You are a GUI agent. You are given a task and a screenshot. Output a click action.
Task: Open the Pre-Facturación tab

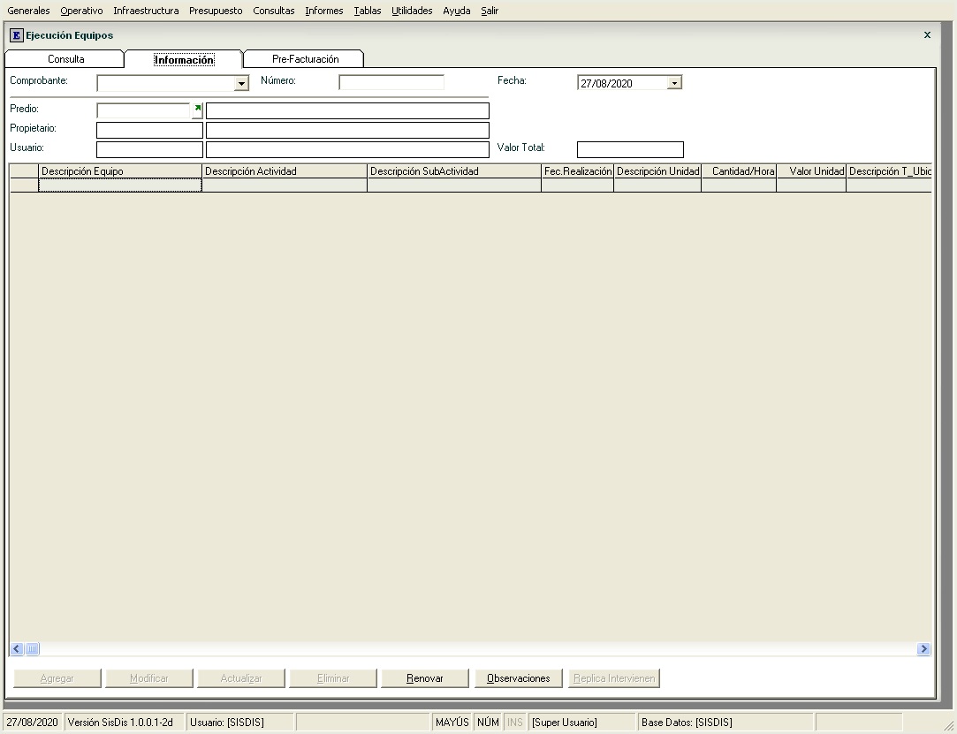click(x=305, y=59)
